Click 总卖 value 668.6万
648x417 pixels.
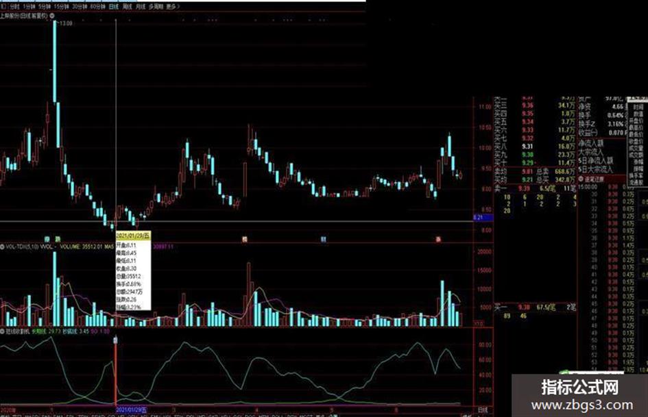(565, 171)
